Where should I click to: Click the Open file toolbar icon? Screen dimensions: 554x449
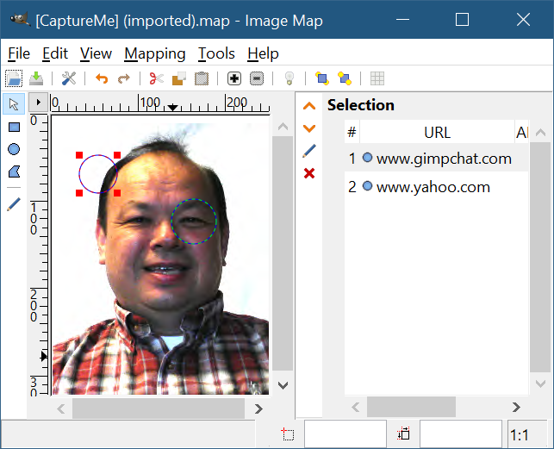14,78
